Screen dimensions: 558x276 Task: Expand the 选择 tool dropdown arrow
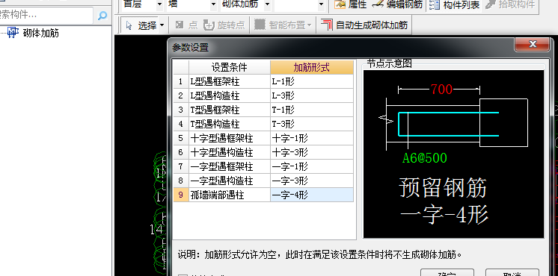(x=162, y=25)
